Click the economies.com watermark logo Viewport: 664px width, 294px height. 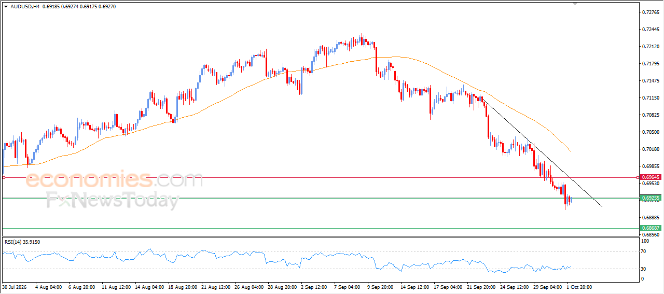point(114,179)
